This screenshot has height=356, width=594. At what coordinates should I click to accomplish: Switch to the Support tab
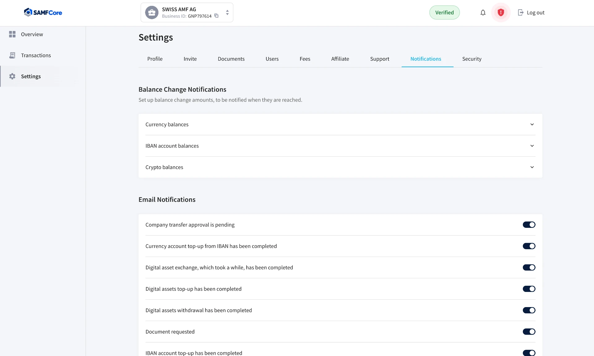[x=380, y=59]
